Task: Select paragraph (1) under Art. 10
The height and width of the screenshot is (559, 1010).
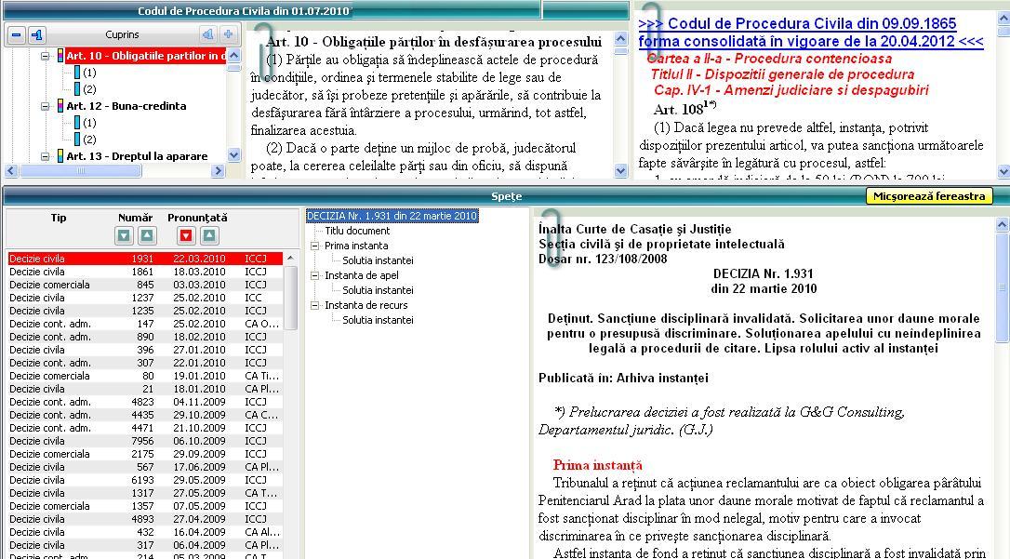Action: click(x=89, y=73)
